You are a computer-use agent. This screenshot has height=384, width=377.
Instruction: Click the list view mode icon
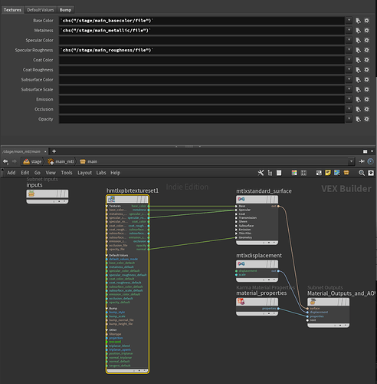click(x=279, y=173)
